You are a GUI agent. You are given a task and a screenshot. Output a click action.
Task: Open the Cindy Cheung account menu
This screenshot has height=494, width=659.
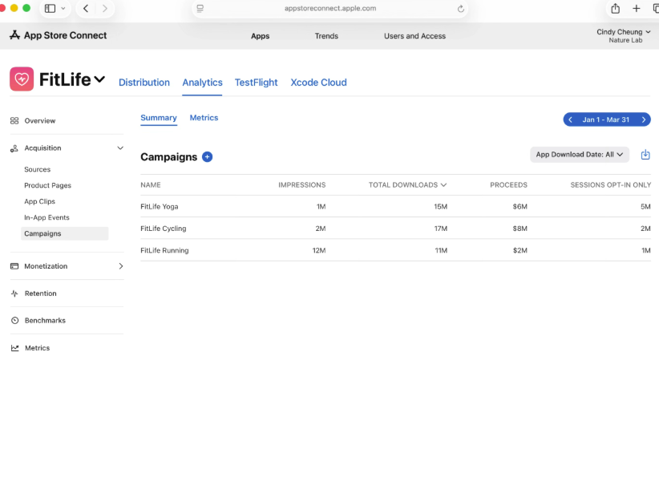[x=624, y=36]
